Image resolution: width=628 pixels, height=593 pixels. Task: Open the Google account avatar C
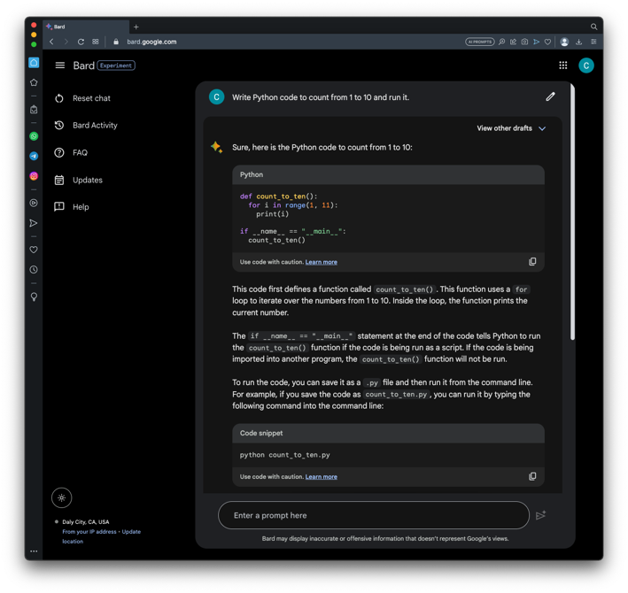tap(586, 65)
